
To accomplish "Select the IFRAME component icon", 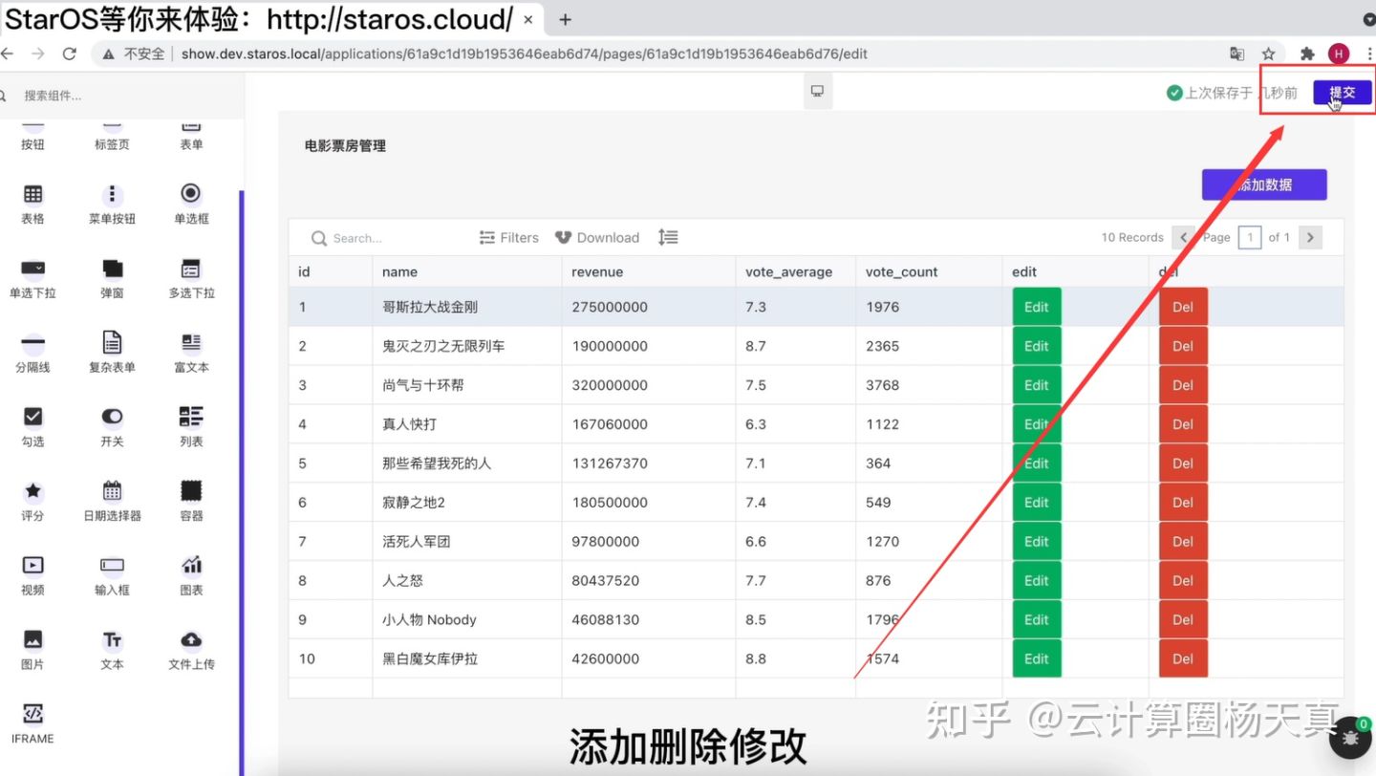I will point(32,714).
